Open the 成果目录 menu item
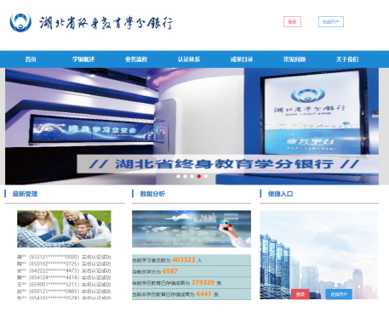The width and height of the screenshot is (389, 312). coord(242,60)
